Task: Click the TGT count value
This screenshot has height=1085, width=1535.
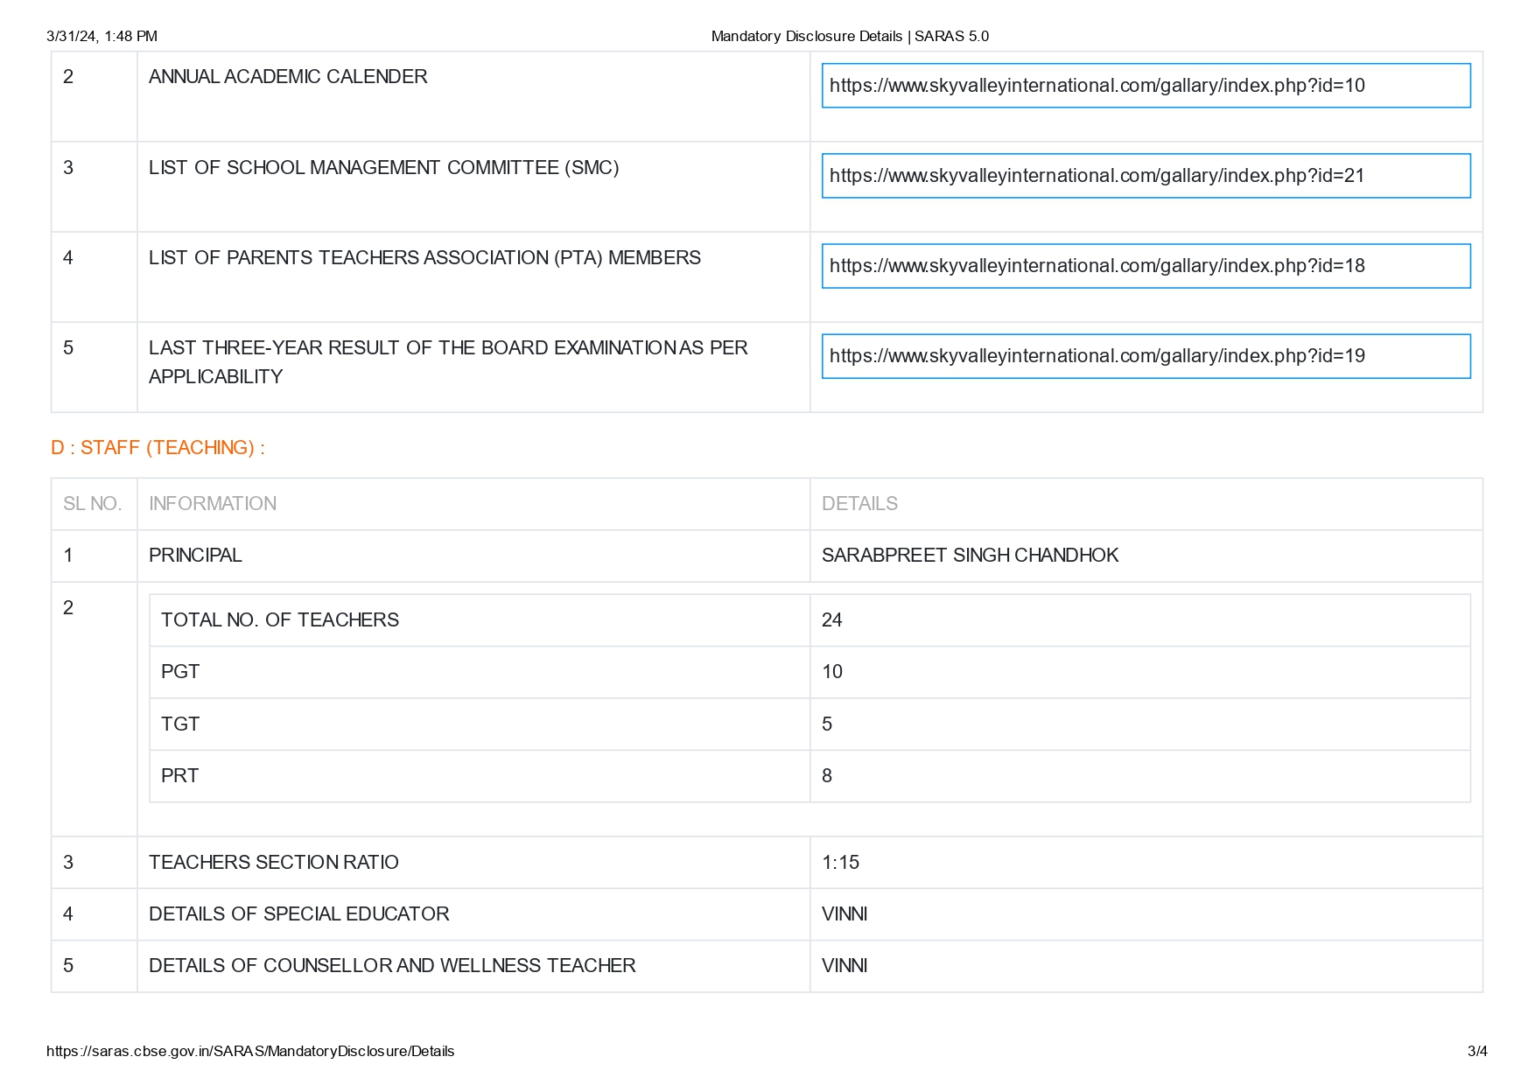Action: tap(827, 724)
